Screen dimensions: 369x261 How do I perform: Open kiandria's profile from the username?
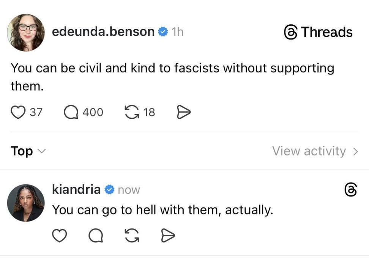pyautogui.click(x=76, y=189)
